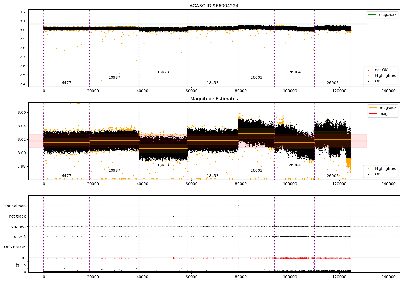Click the 7.4 y-axis tick in top plot
The image size is (404, 283).
[23, 84]
